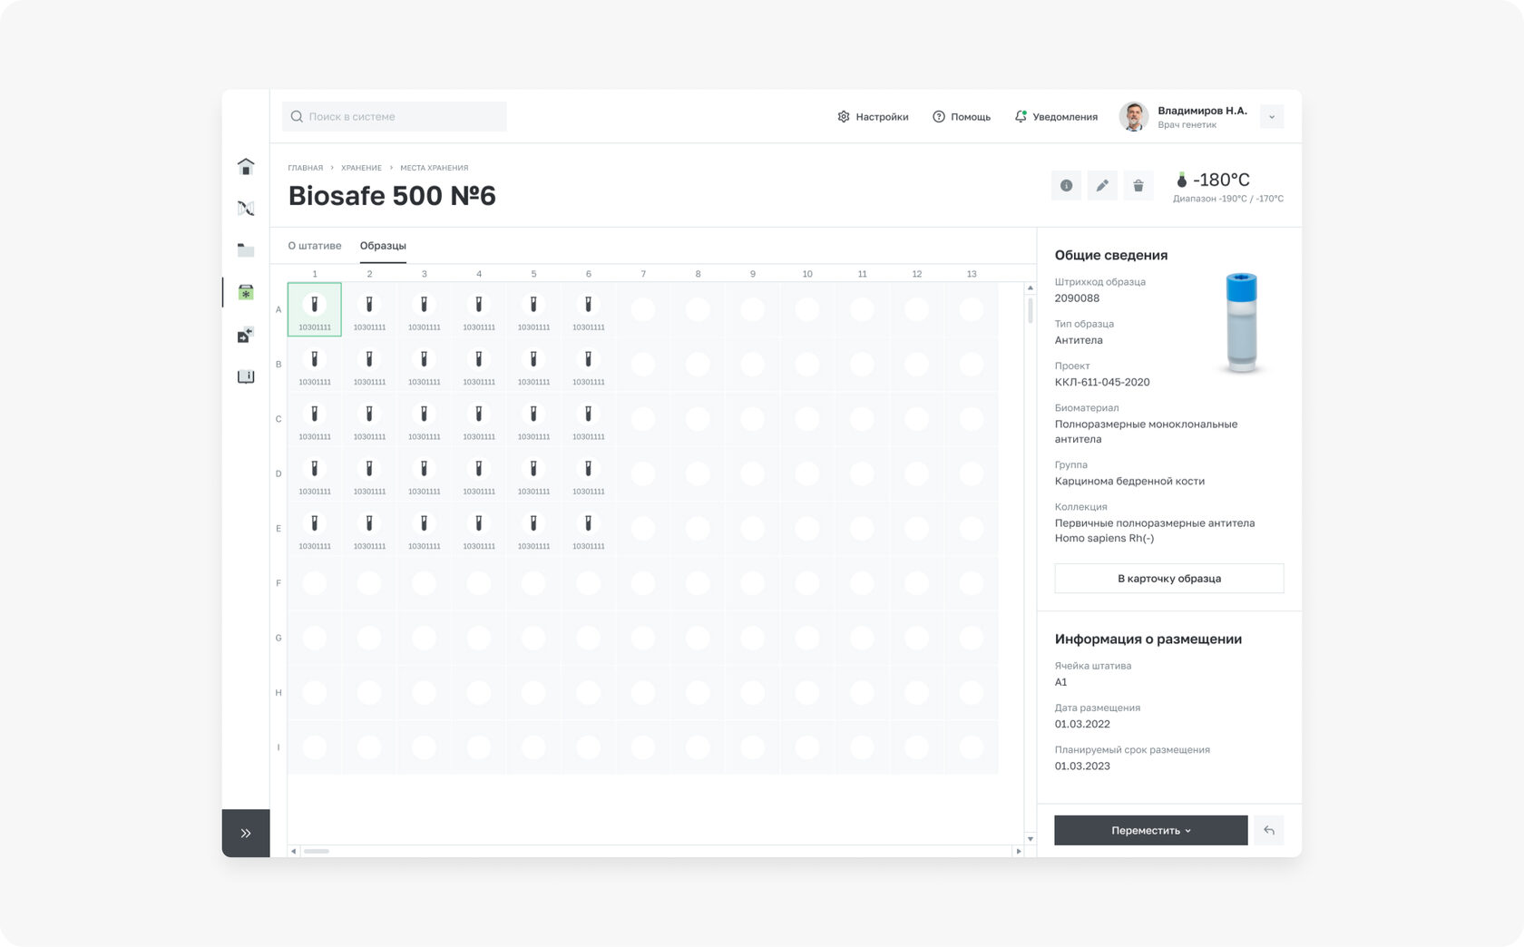Open Переместить dropdown button
The image size is (1524, 947).
click(1151, 830)
